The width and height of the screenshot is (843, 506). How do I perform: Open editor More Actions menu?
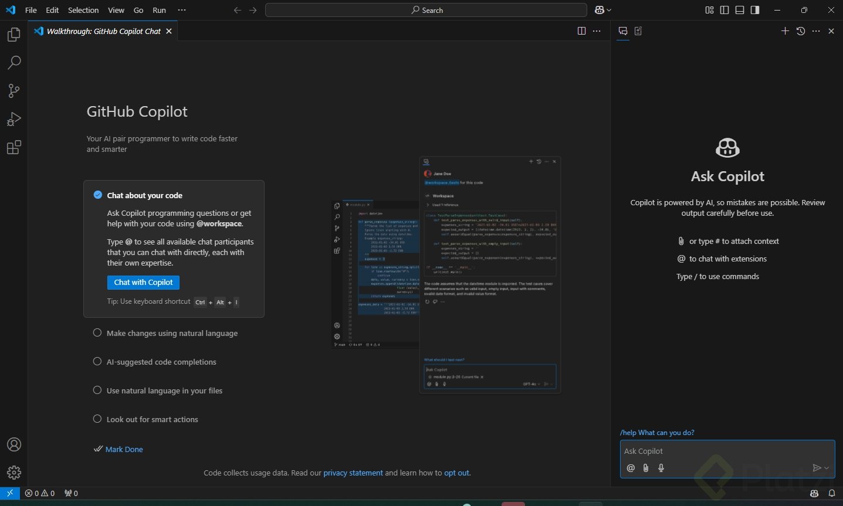pos(597,31)
